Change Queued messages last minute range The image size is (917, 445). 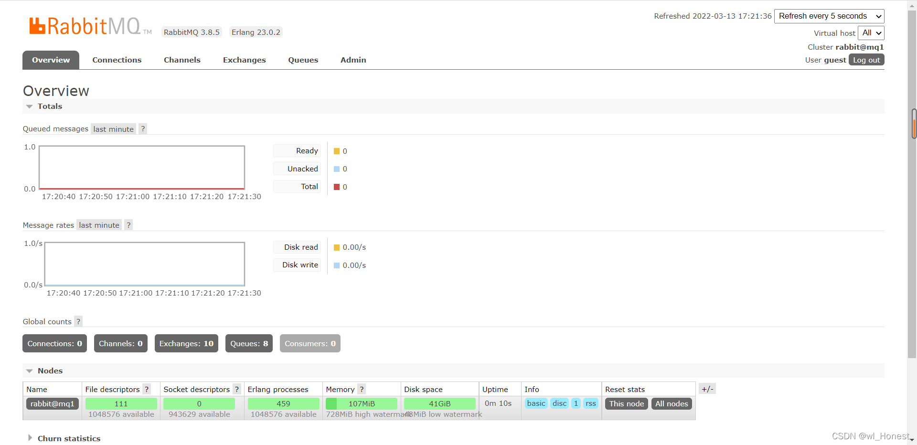pos(113,129)
